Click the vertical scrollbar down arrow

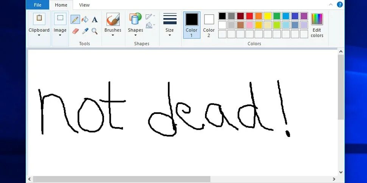click(341, 172)
